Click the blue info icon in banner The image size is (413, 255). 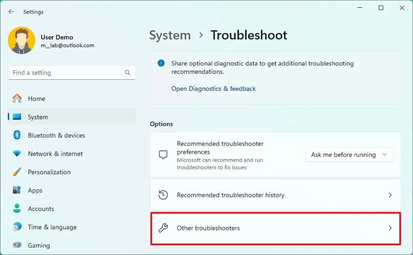tap(161, 63)
